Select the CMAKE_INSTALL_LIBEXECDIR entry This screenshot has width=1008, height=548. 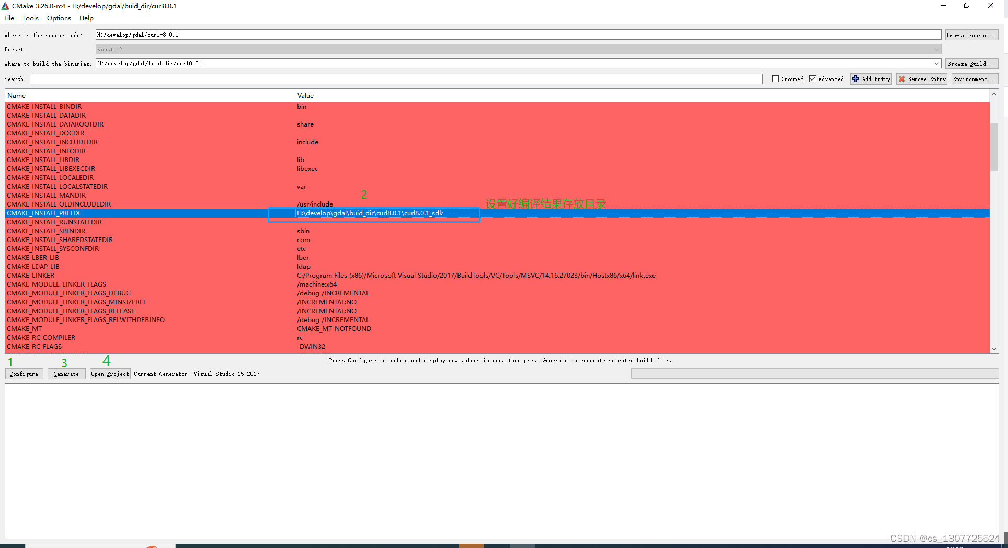point(51,169)
